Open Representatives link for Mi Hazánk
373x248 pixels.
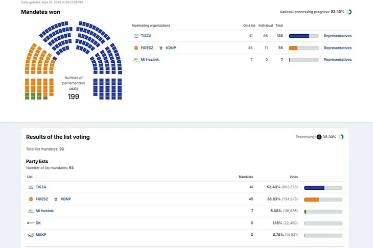point(337,60)
